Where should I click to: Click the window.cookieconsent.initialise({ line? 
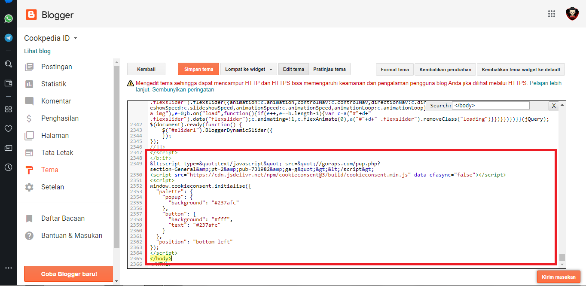click(x=200, y=186)
